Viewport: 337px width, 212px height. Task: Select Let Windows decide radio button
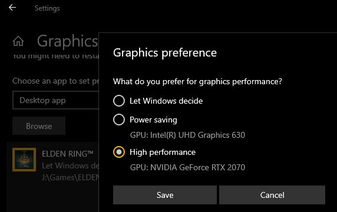tap(119, 101)
